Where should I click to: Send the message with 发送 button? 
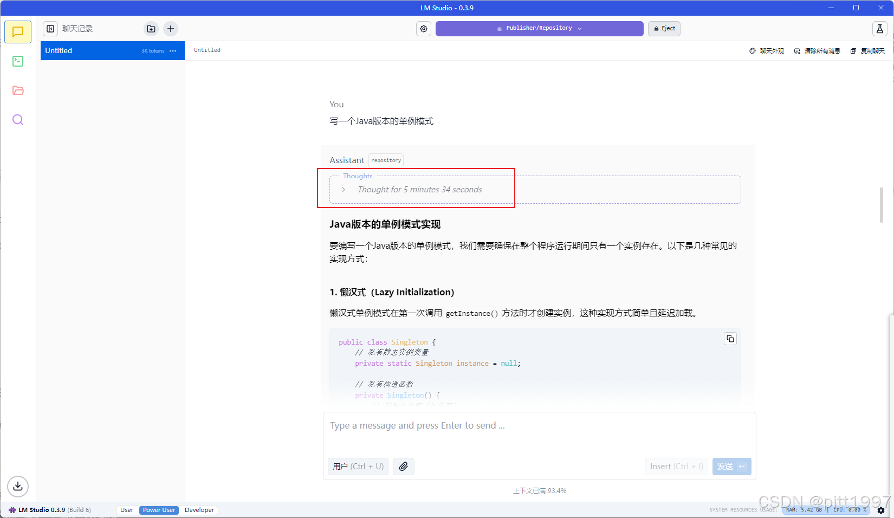point(731,467)
